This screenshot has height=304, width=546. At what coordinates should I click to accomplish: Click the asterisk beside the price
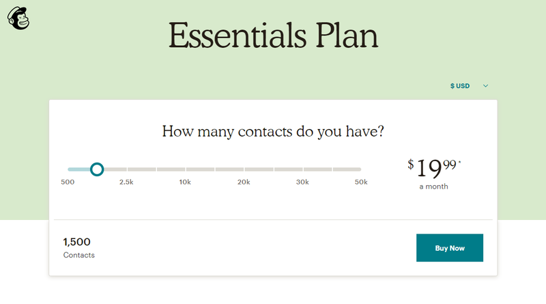(459, 162)
